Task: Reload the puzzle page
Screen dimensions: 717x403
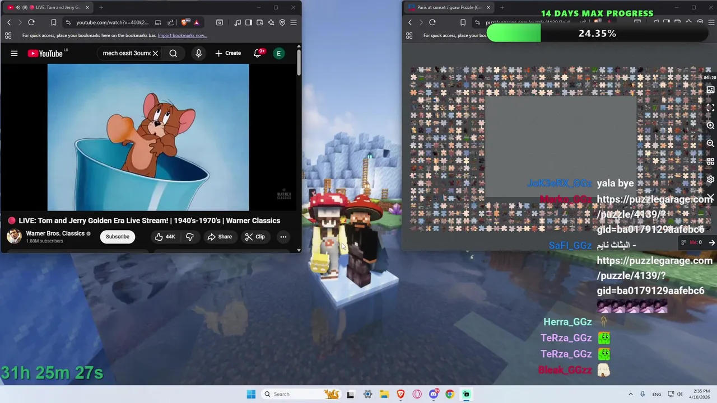Action: click(x=432, y=22)
